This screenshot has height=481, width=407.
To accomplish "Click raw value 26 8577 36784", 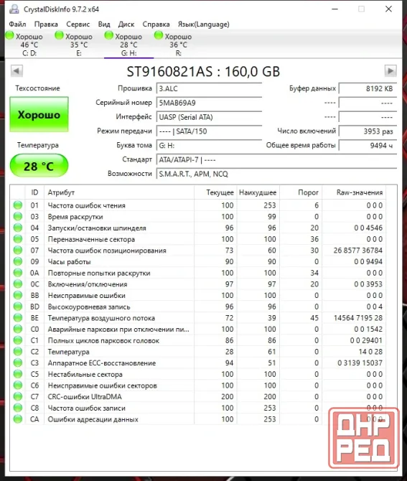I will tap(358, 251).
